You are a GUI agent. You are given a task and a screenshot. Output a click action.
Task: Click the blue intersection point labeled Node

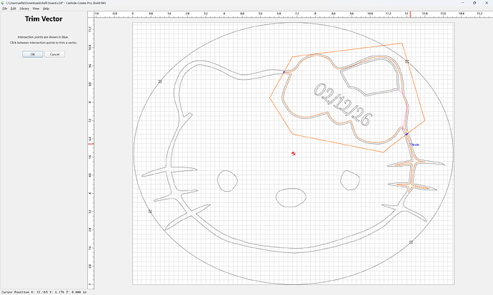click(x=407, y=134)
